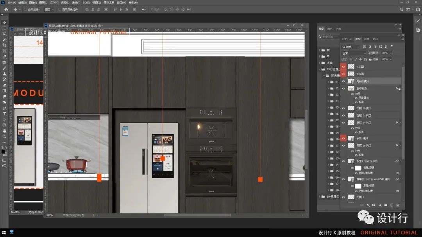Add a layer style with the fx icon

coord(368,205)
